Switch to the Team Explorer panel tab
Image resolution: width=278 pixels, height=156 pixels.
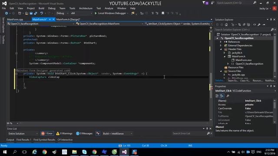coord(232,81)
